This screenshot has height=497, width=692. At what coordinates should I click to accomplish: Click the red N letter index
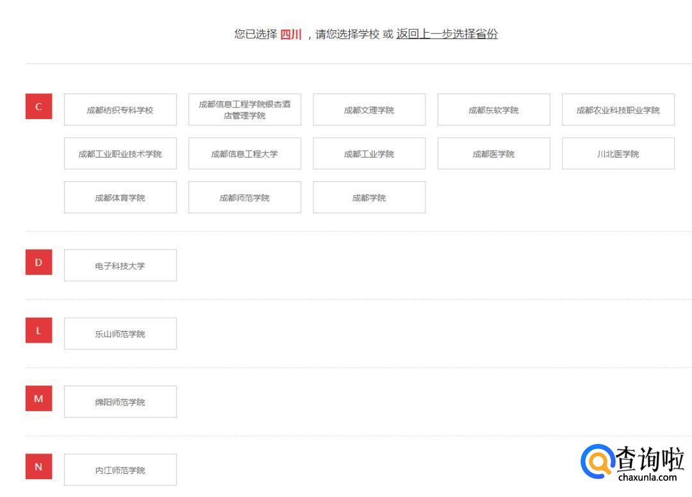39,466
